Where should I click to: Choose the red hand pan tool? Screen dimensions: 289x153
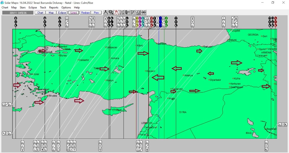(116, 12)
